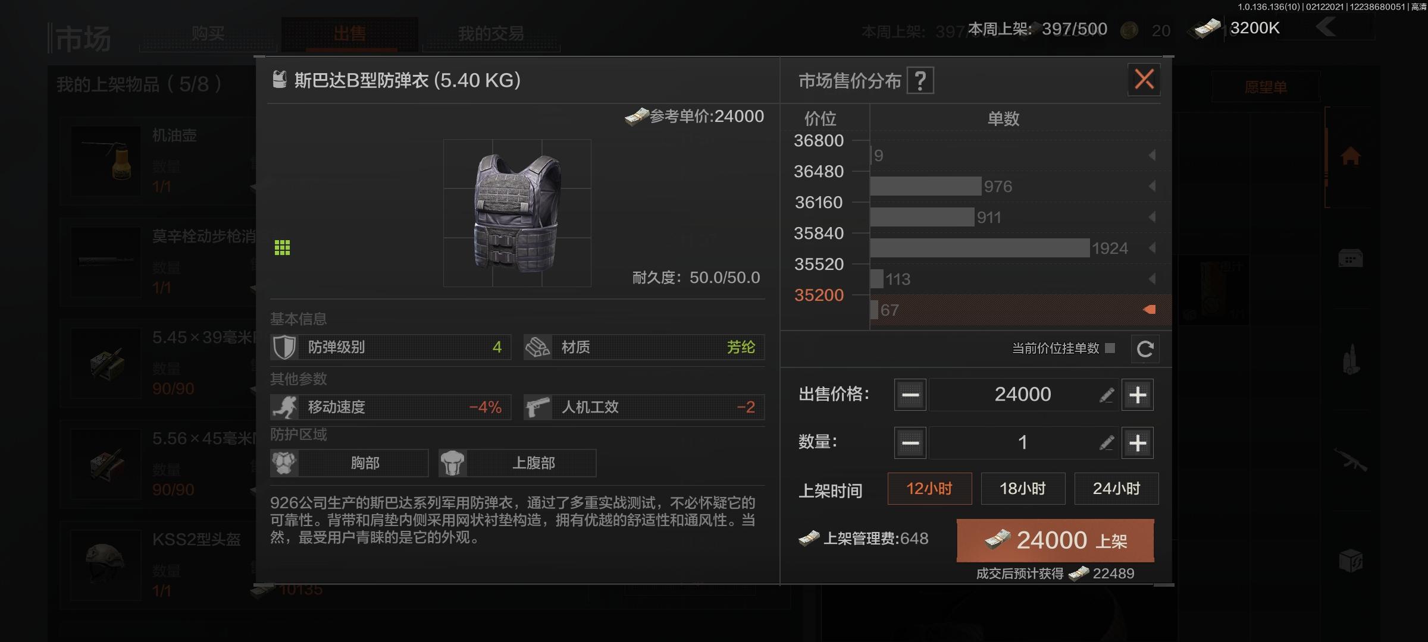
Task: Open the 愿望单 wishlist button
Action: click(1266, 87)
